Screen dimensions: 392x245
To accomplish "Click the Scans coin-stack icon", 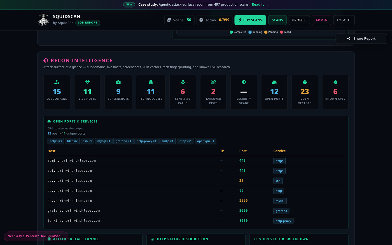I will pyautogui.click(x=169, y=20).
